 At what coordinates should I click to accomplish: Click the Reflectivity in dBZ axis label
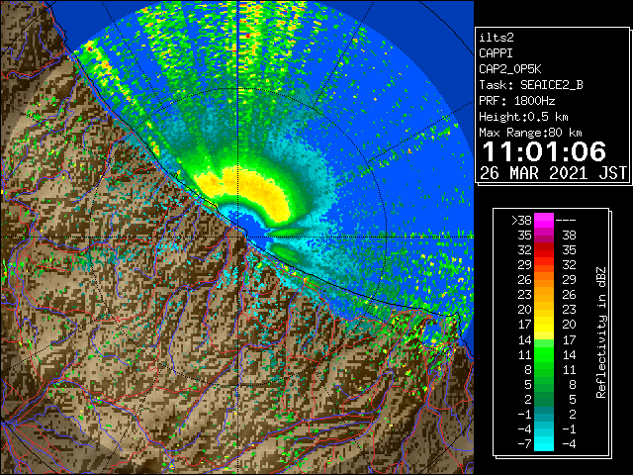(x=601, y=332)
